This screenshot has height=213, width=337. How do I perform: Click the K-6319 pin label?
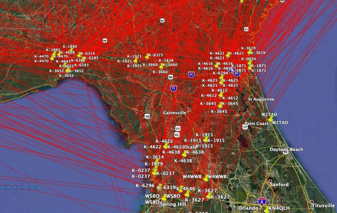(167, 187)
